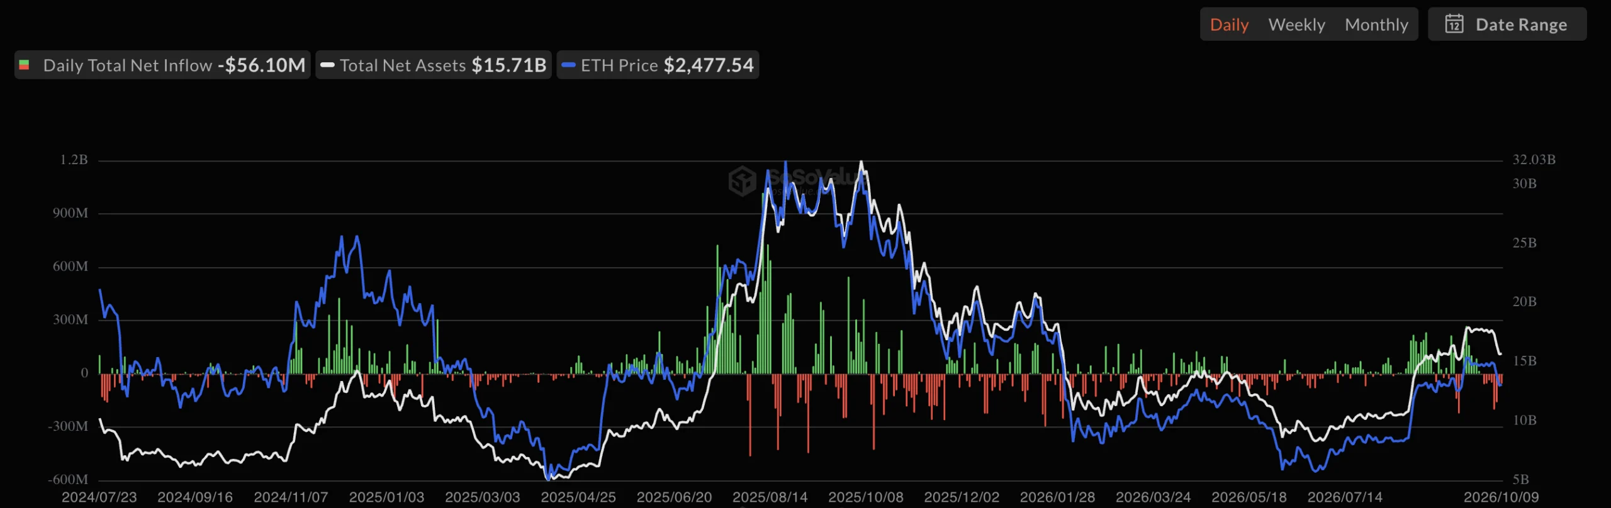Click the 2025/01/03 x-axis date label

click(386, 497)
